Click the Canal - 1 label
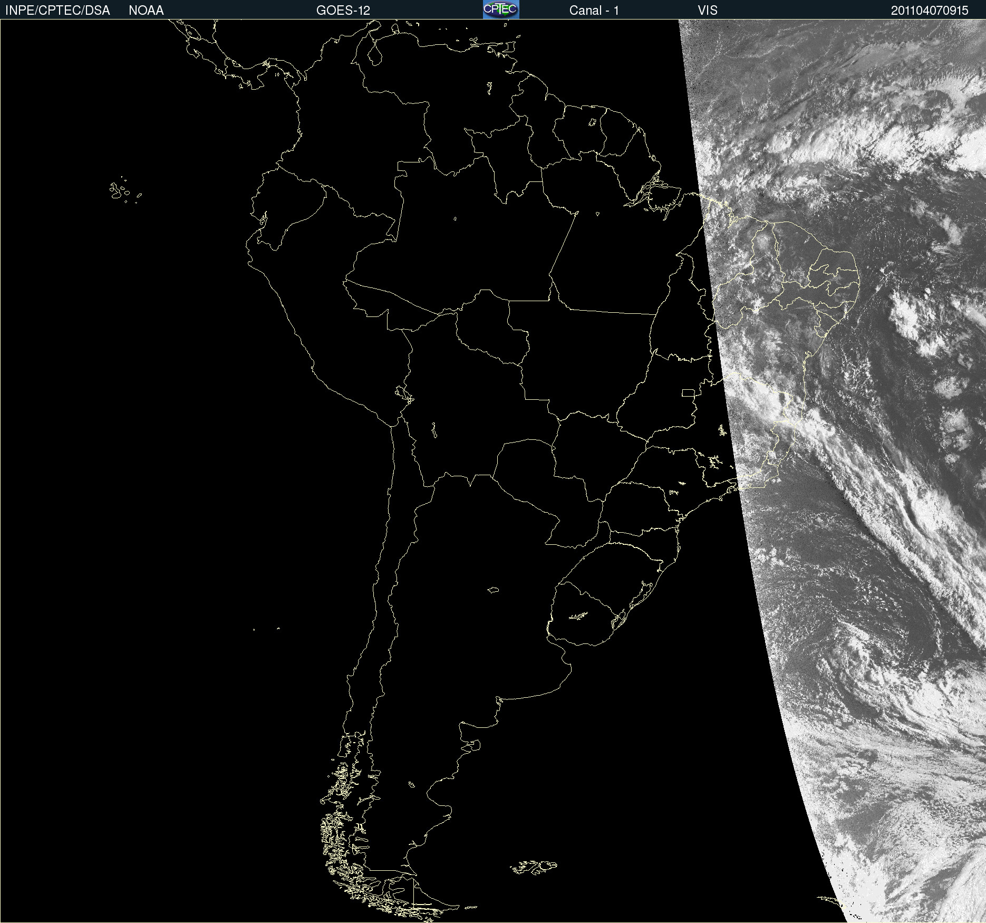This screenshot has width=986, height=923. tap(594, 11)
